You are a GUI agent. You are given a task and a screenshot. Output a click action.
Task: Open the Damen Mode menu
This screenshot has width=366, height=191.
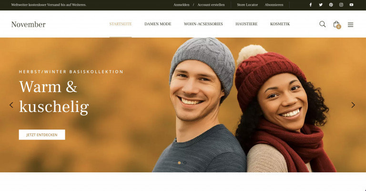158,24
